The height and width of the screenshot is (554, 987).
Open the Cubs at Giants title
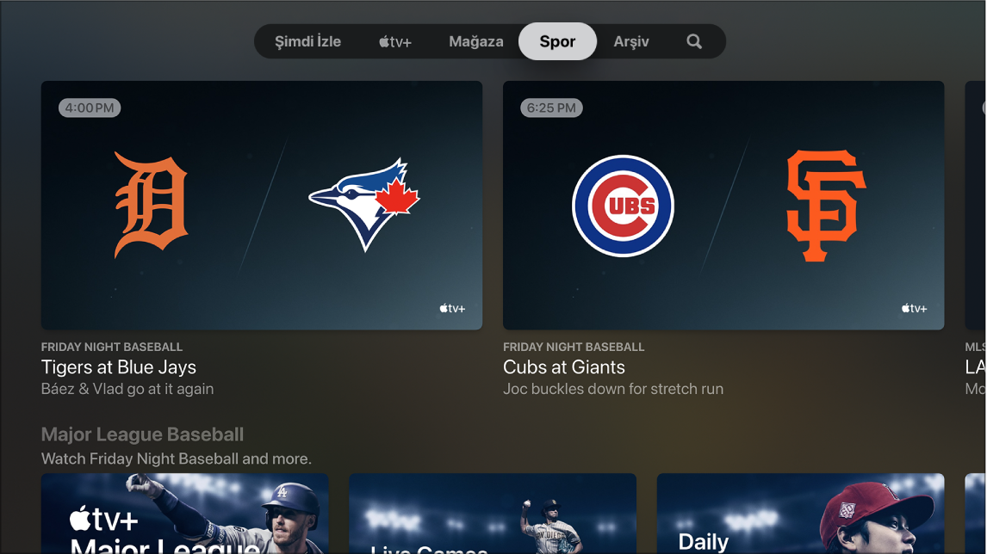coord(564,367)
